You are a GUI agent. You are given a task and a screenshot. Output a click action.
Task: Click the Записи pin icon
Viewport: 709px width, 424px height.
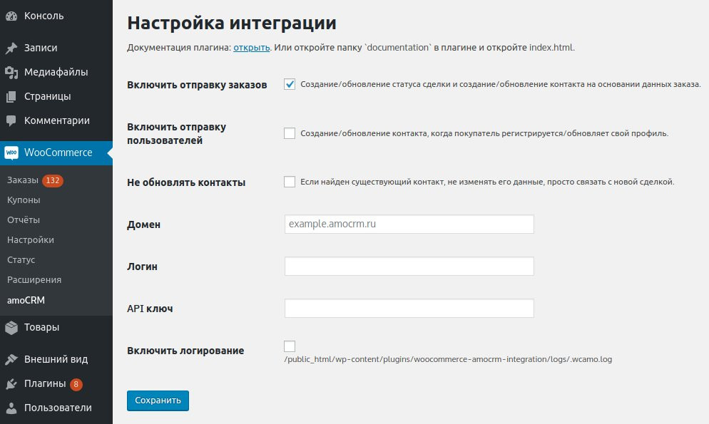[x=11, y=48]
